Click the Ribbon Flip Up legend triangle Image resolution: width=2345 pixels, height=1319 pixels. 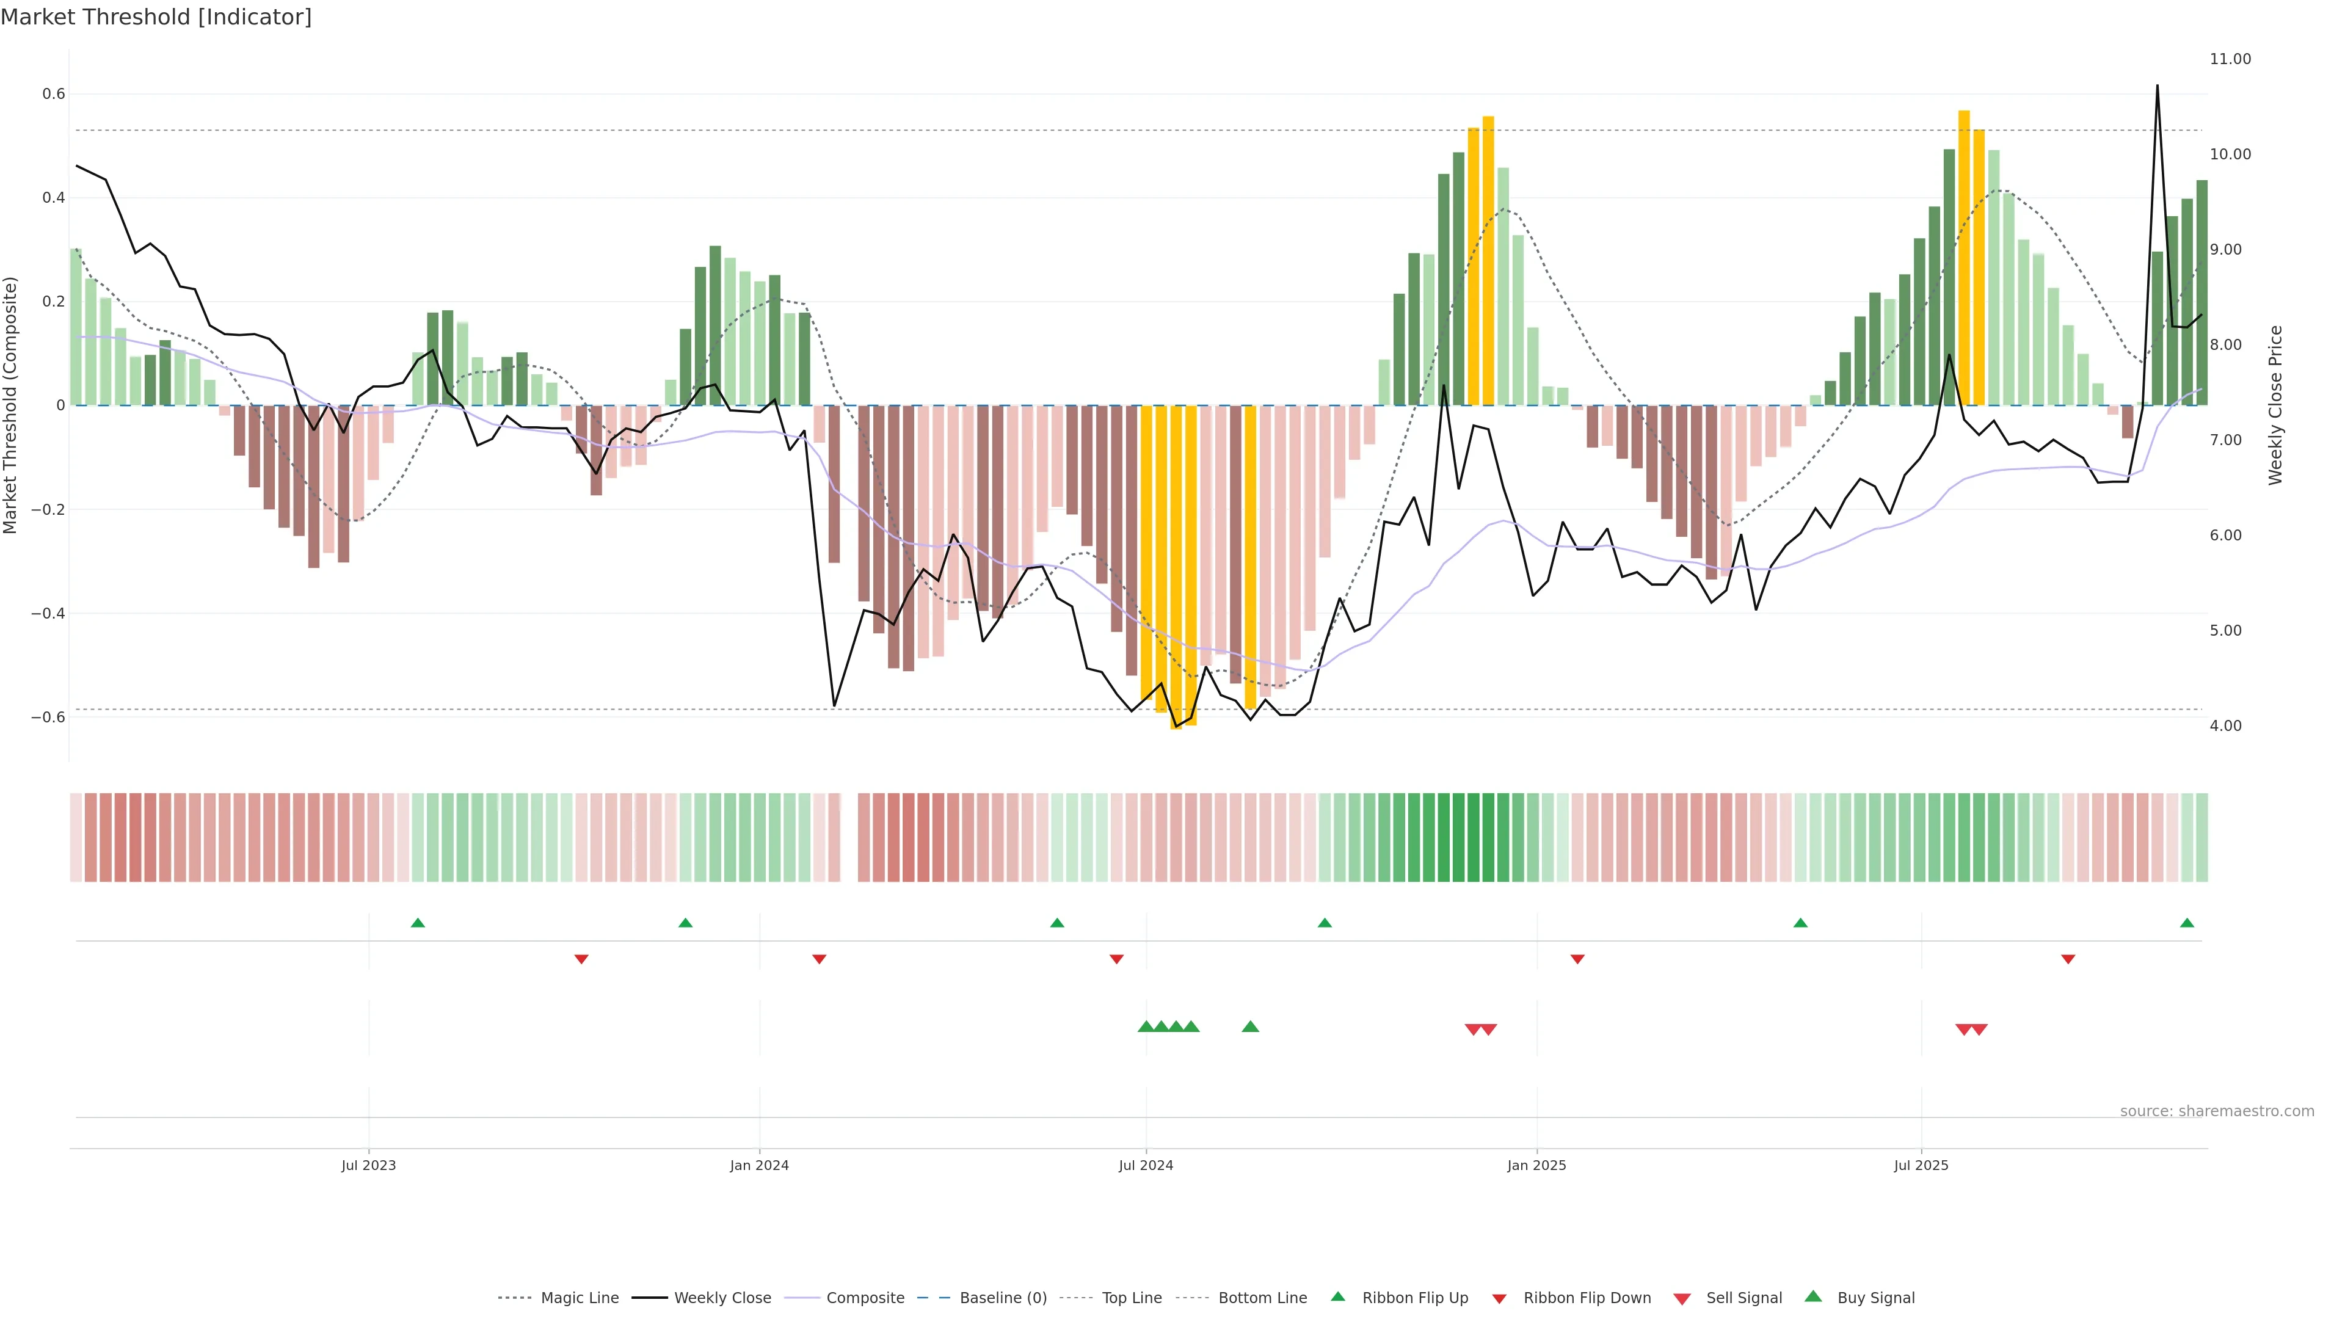click(1338, 1297)
